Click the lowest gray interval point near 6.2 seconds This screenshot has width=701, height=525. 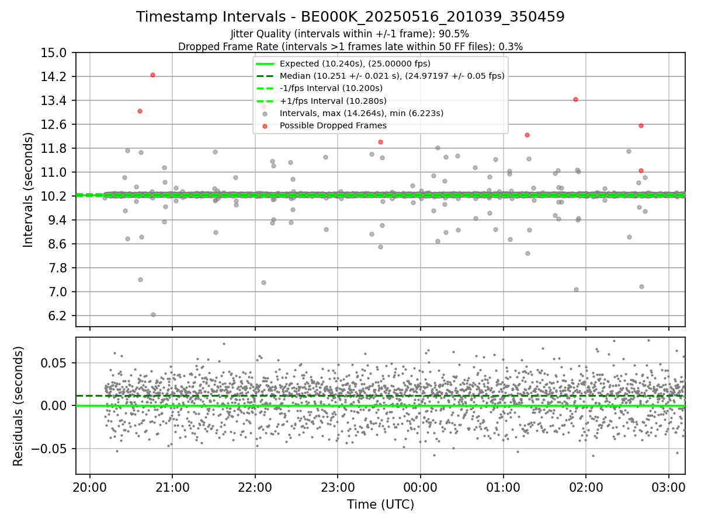click(153, 314)
